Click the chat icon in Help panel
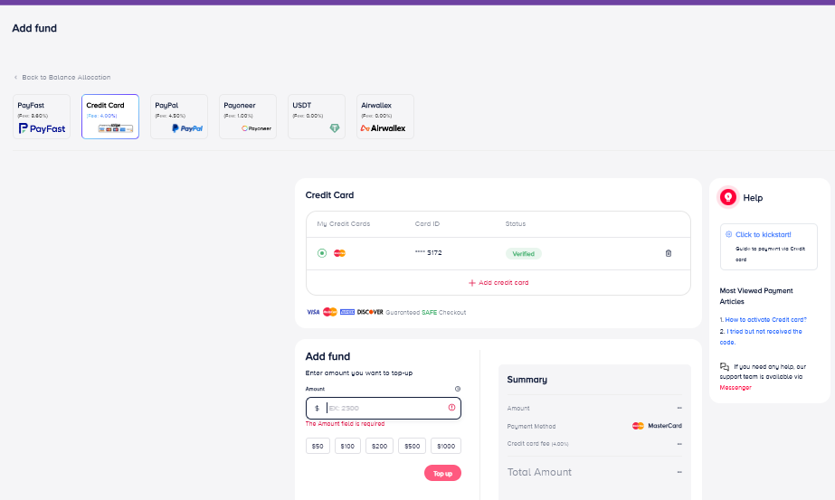Screen dimensions: 835x500 (x=725, y=366)
